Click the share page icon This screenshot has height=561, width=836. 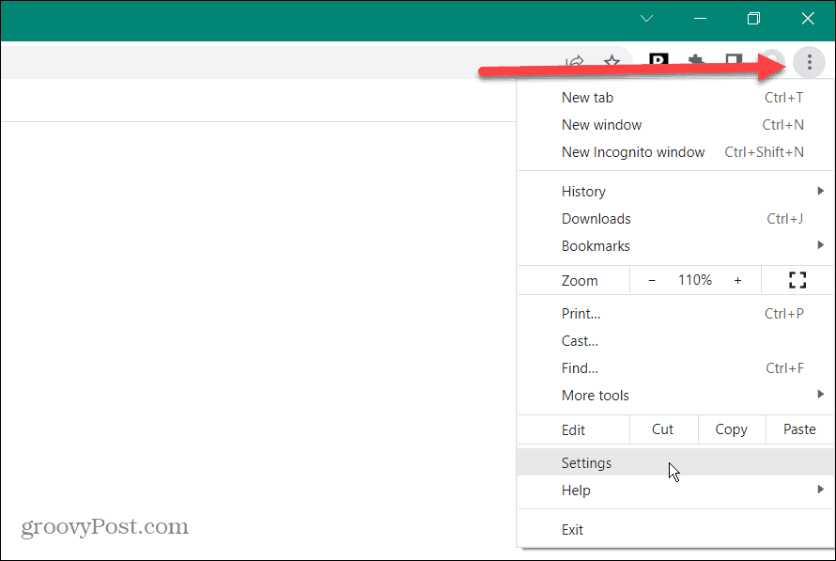[x=575, y=61]
